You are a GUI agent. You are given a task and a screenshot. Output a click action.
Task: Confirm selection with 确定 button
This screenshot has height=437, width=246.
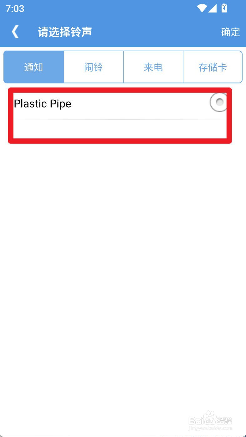[230, 32]
